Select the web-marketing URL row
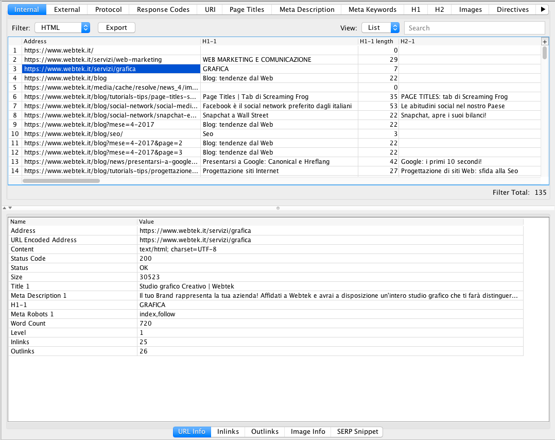 [x=93, y=60]
